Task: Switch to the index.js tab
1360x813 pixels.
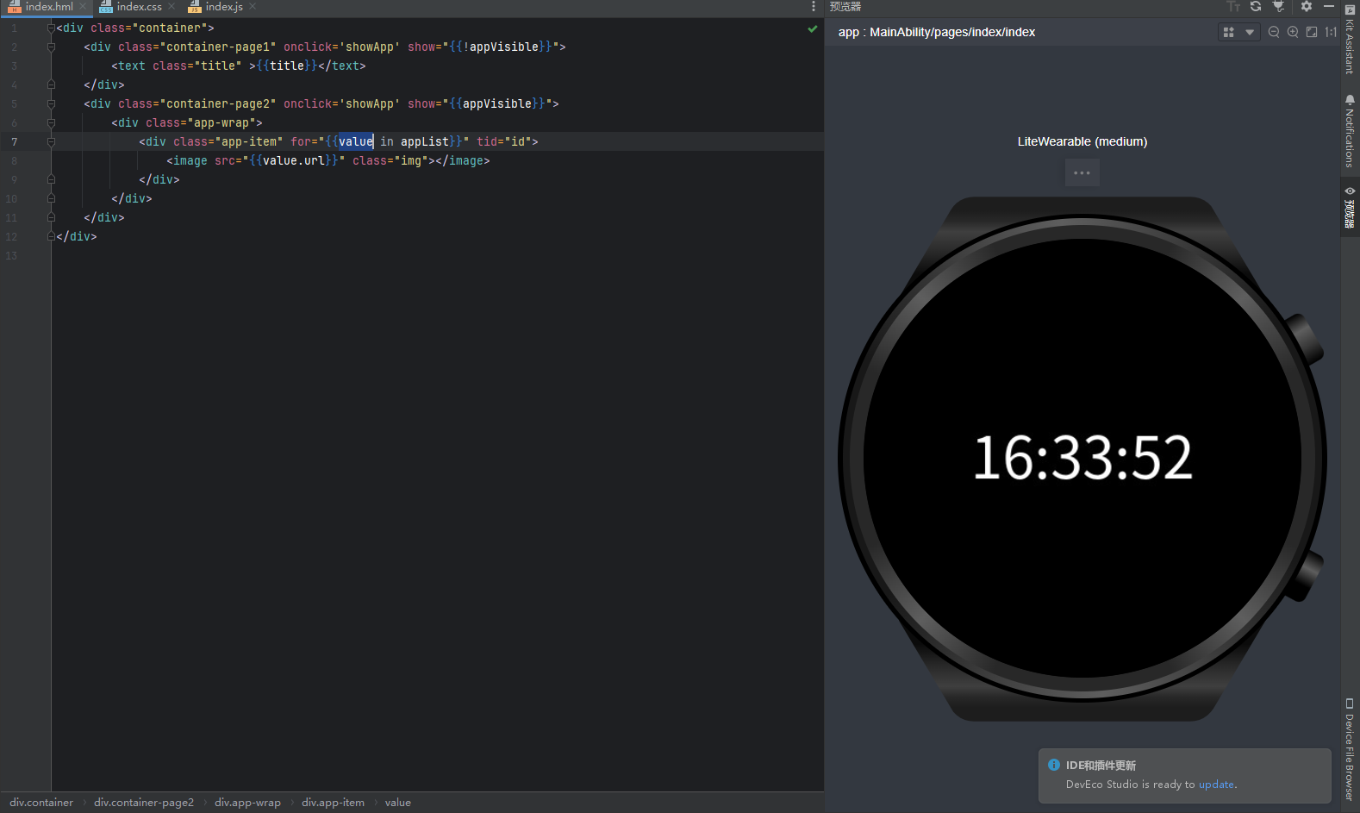Action: coord(223,7)
